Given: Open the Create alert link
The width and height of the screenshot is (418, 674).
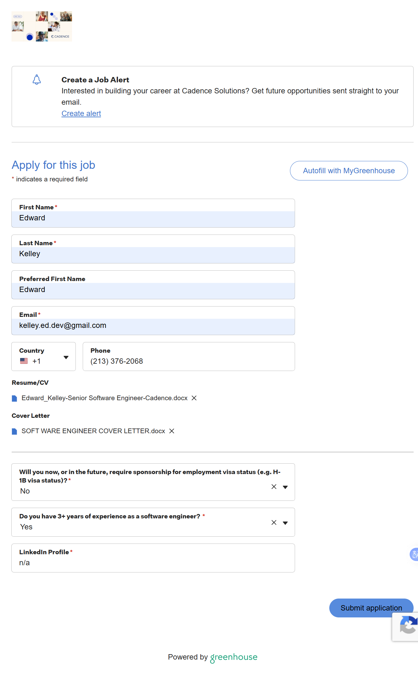Looking at the screenshot, I should (x=81, y=113).
